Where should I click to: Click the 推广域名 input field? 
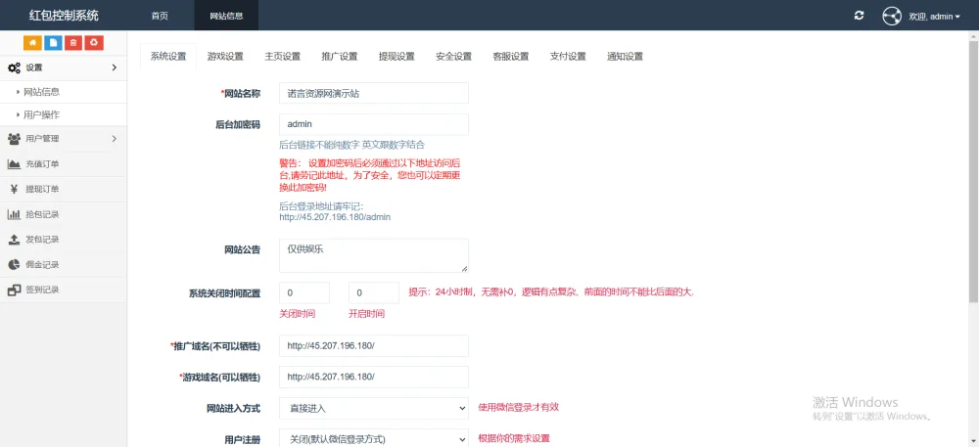click(373, 346)
